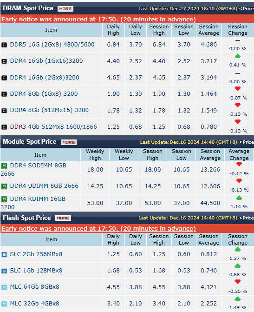254x312 pixels.
Task: Click DRAM Last Update Dec.27 2024 timestamp
Action: [188, 9]
